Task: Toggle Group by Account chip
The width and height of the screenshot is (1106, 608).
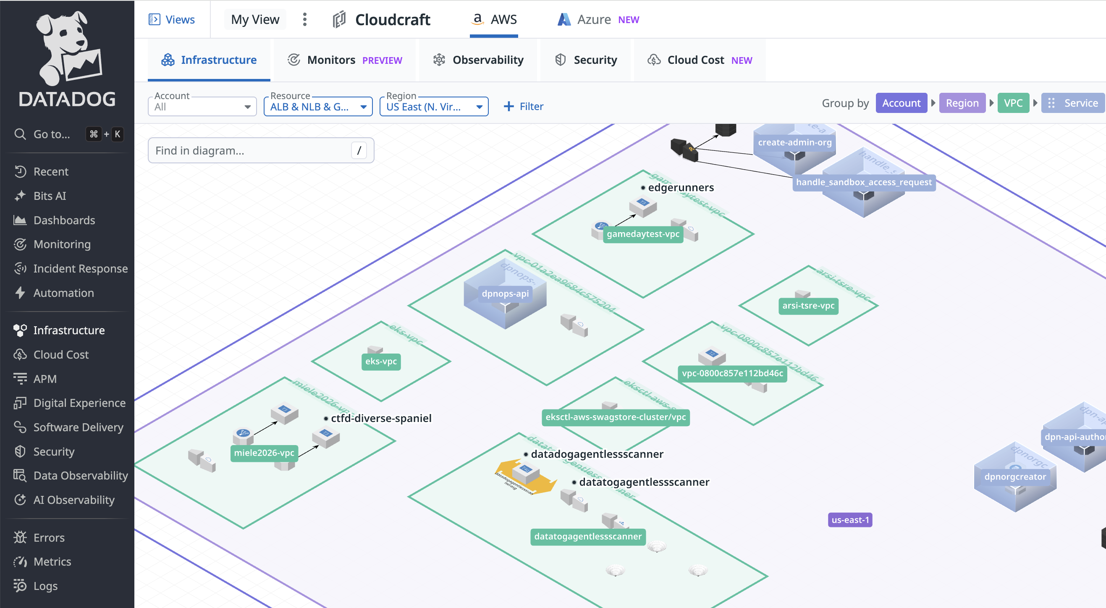Action: click(x=901, y=103)
